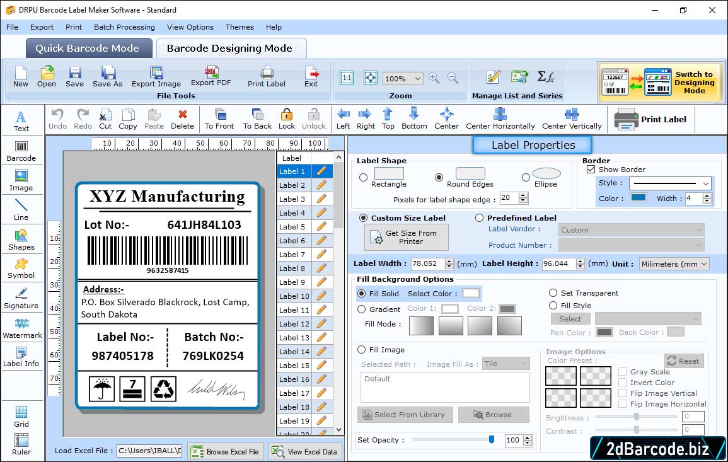Set zoom to 1:1 actual size
The height and width of the screenshot is (462, 728).
tap(347, 78)
